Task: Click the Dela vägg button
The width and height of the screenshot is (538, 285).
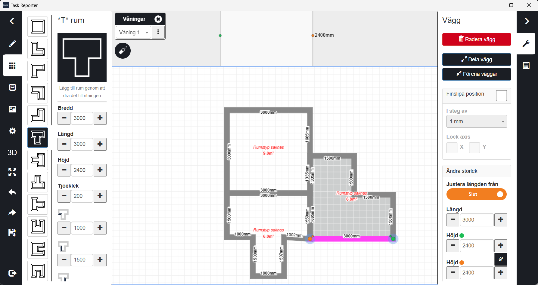Action: 476,60
